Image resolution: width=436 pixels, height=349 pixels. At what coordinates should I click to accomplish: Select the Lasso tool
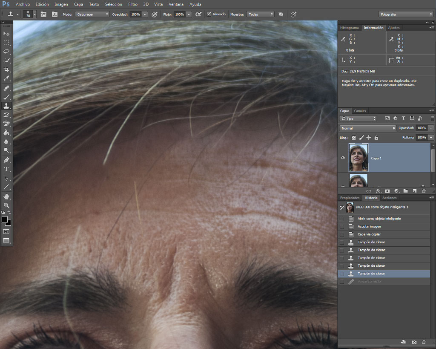click(6, 52)
